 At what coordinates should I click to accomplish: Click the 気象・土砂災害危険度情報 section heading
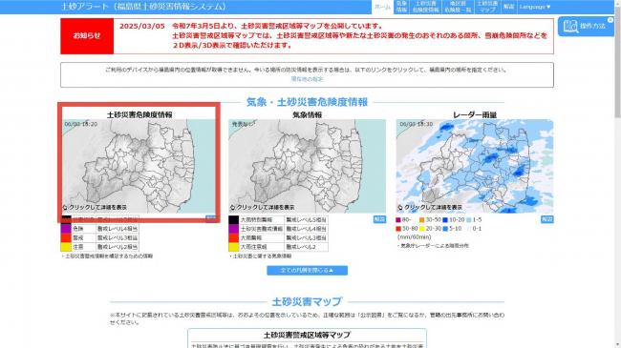pyautogui.click(x=307, y=102)
